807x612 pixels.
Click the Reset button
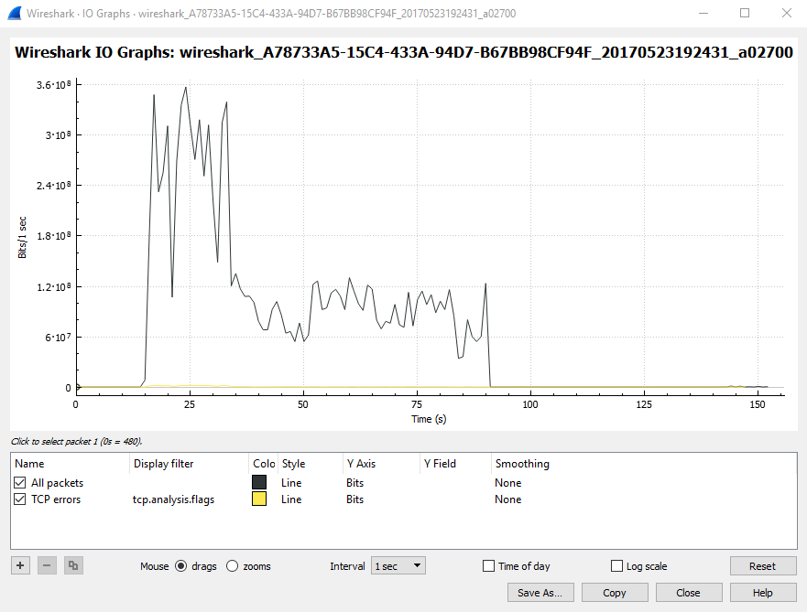click(762, 565)
